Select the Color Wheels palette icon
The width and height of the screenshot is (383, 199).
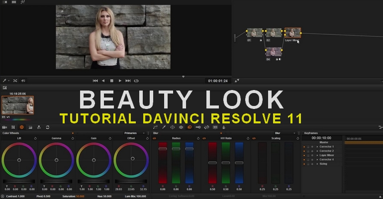click(22, 127)
